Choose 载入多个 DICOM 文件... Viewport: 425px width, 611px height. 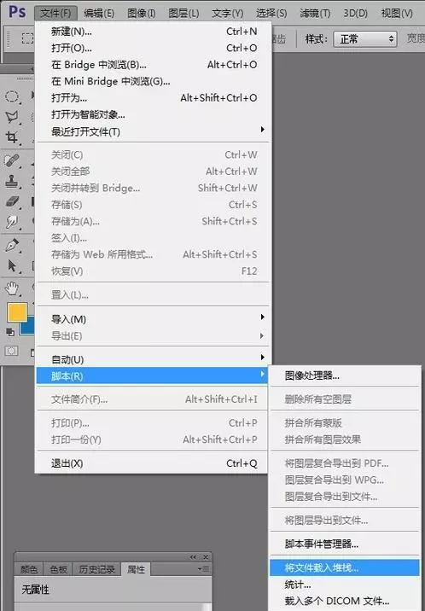(x=345, y=602)
